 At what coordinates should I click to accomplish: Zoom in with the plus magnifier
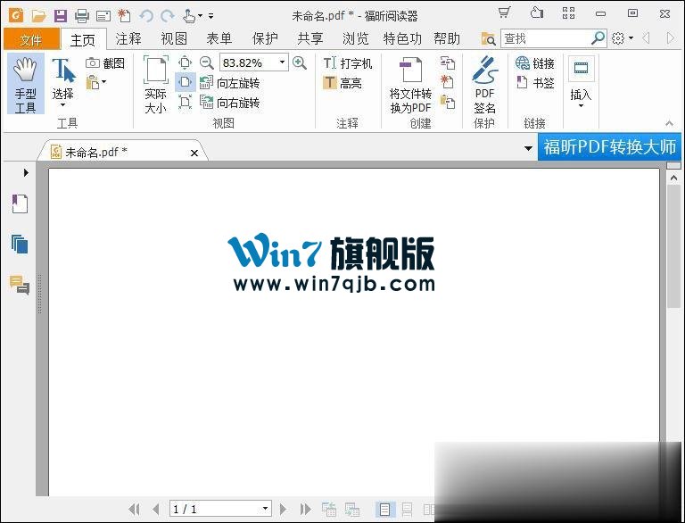pyautogui.click(x=300, y=62)
